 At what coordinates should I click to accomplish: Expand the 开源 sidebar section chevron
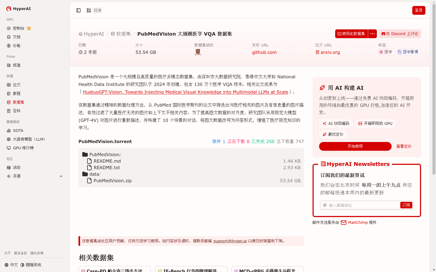61,176
